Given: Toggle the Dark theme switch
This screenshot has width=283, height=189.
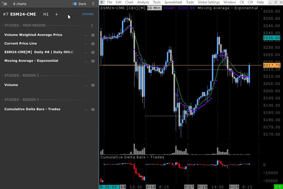Looking at the screenshot, I should (x=74, y=4).
